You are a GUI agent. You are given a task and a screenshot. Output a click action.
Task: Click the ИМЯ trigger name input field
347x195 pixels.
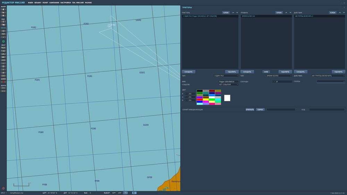pyautogui.click(x=228, y=82)
